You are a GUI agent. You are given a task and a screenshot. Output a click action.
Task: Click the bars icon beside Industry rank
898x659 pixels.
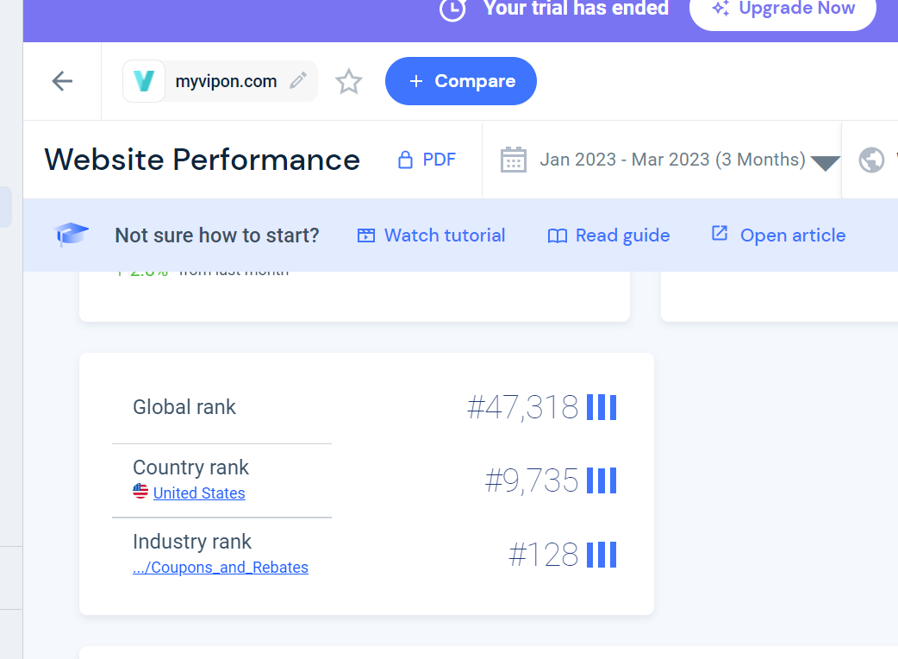coord(602,555)
